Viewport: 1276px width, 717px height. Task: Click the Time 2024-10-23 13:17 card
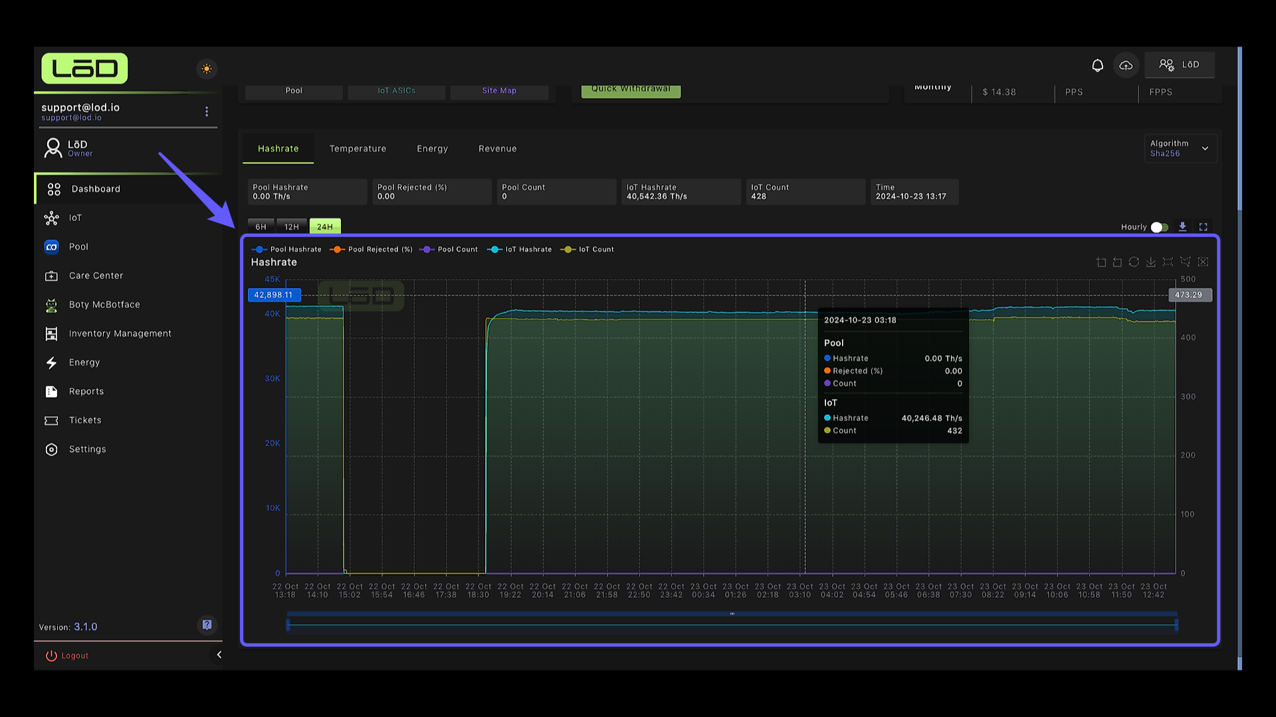[914, 192]
